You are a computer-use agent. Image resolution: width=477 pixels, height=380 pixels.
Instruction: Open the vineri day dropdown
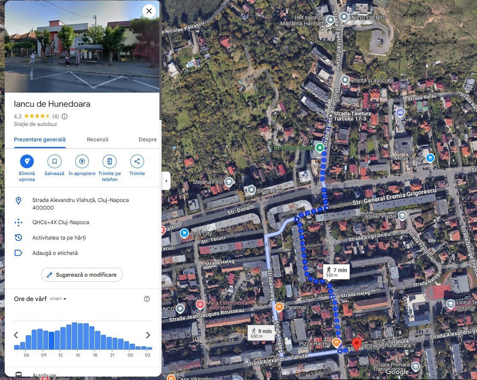point(58,299)
